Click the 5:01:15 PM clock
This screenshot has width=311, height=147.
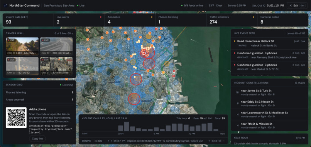[x=275, y=5]
